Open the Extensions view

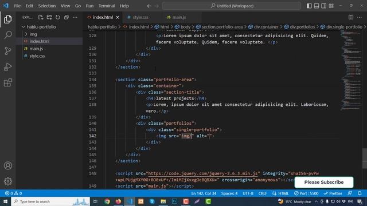(x=7, y=82)
